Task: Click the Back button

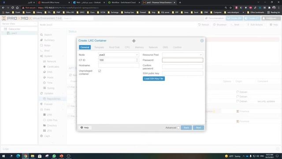Action: coord(186,128)
